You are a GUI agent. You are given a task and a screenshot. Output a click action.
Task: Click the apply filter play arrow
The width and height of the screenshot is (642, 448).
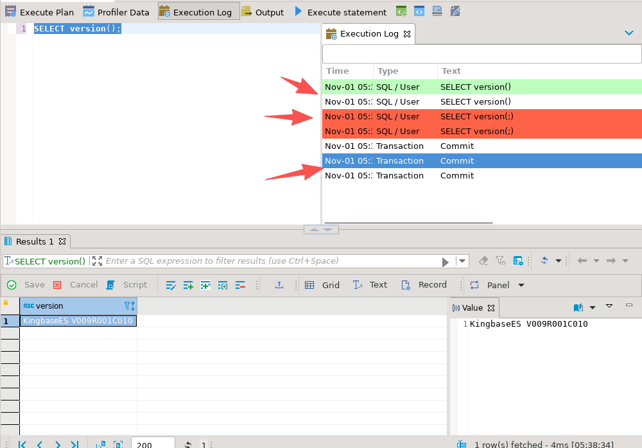pos(446,261)
